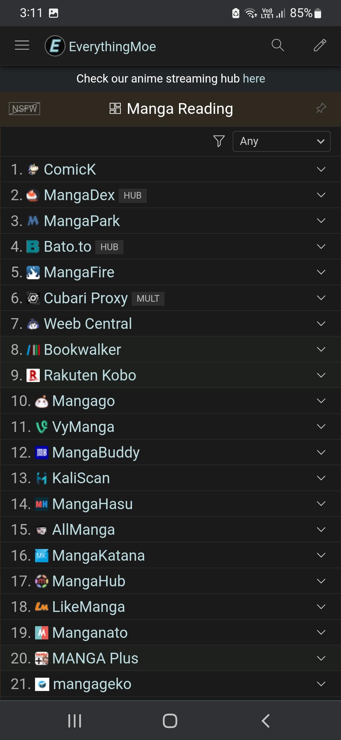Toggle the NSFW filter
This screenshot has height=740, width=341.
[x=24, y=109]
